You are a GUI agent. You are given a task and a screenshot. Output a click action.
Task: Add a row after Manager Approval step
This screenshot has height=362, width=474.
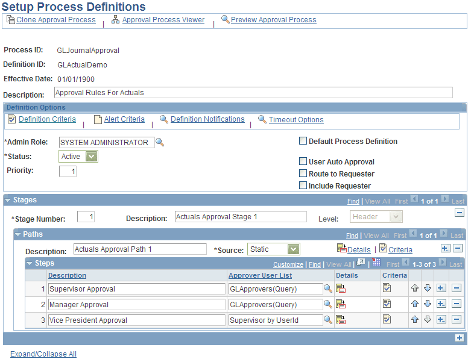tap(441, 304)
